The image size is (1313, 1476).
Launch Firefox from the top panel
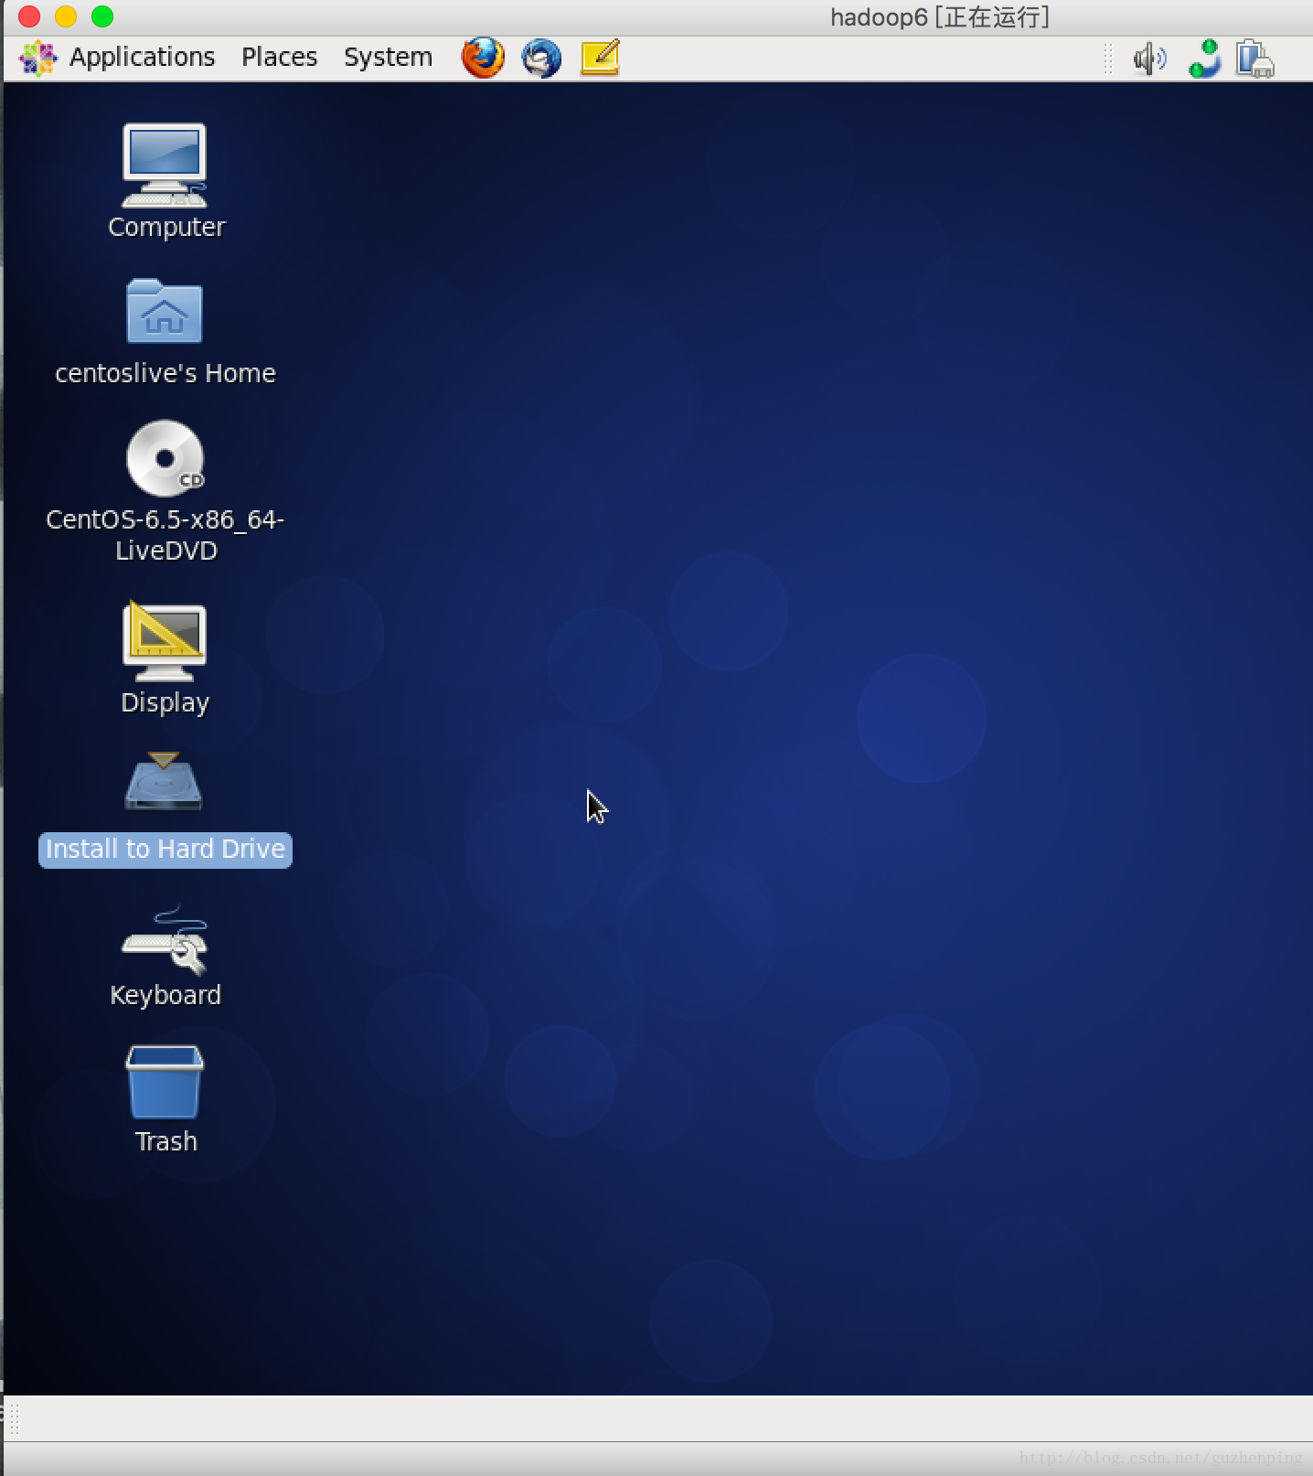tap(483, 58)
